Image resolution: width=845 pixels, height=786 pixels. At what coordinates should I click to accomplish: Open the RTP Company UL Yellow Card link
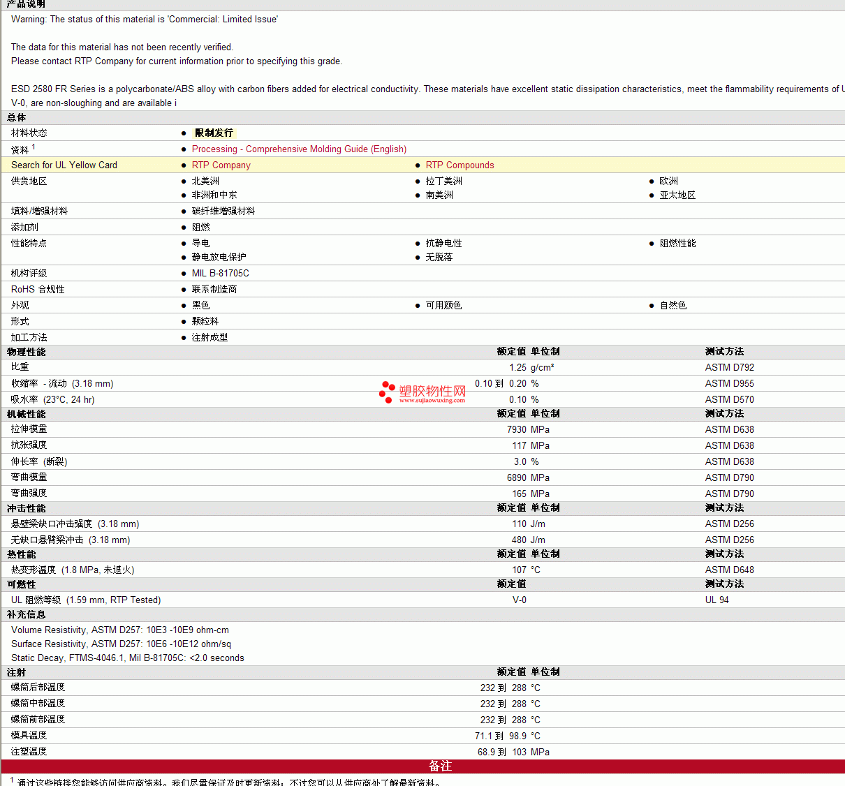point(221,165)
